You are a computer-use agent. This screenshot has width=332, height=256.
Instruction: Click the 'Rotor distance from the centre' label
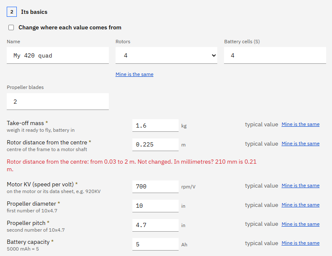click(47, 142)
